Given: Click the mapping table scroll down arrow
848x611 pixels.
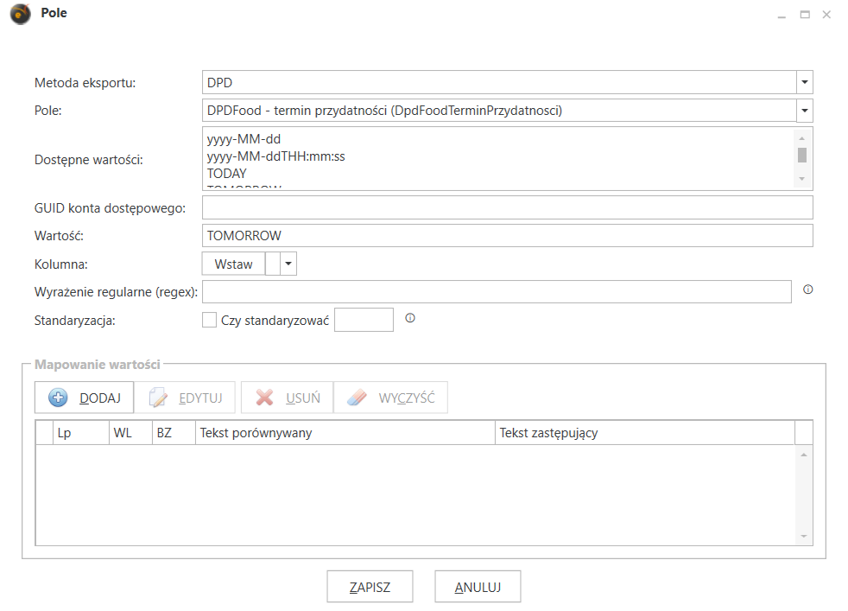Looking at the screenshot, I should click(804, 537).
